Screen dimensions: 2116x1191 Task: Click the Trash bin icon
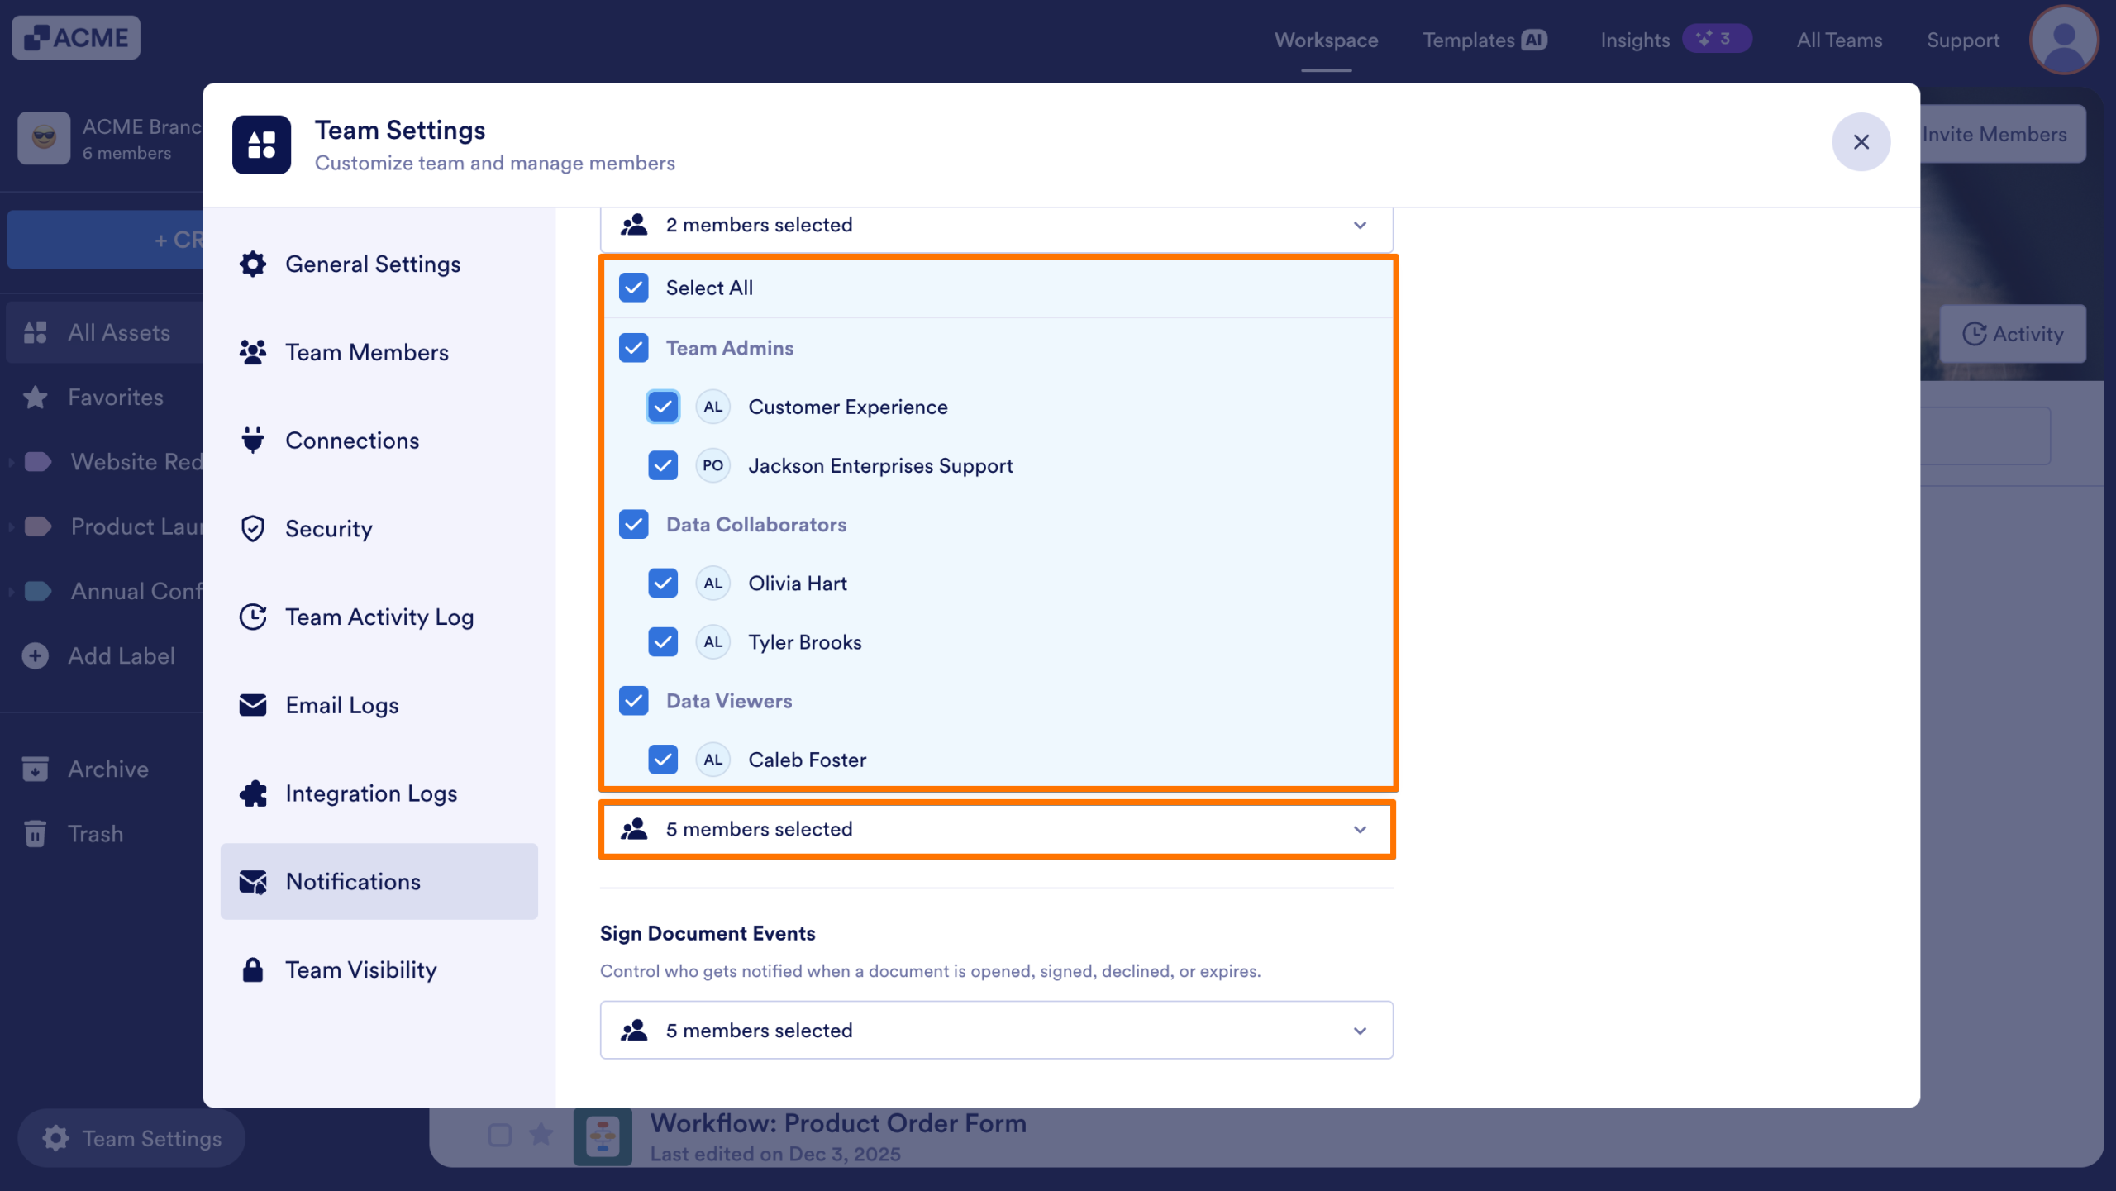coord(35,834)
